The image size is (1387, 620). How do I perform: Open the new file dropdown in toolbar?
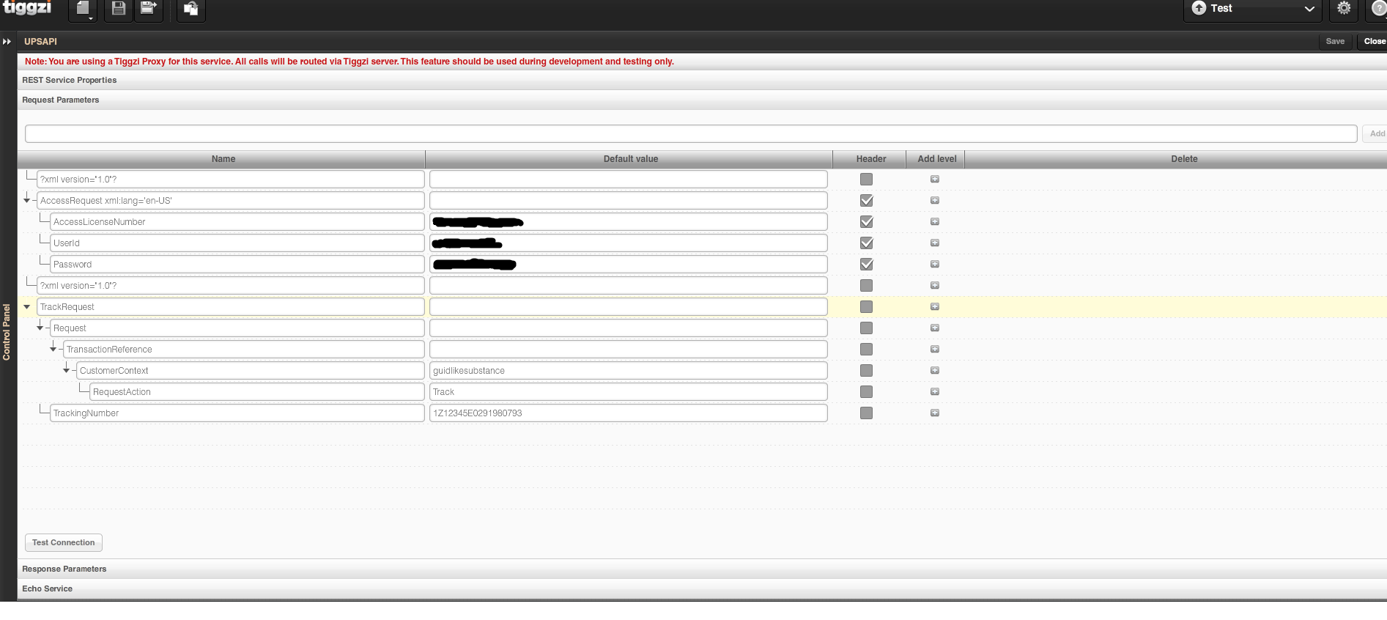83,10
